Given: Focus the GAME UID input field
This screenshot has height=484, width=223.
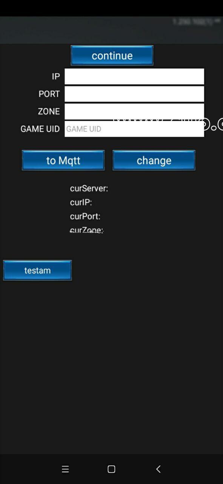Looking at the screenshot, I should 134,129.
